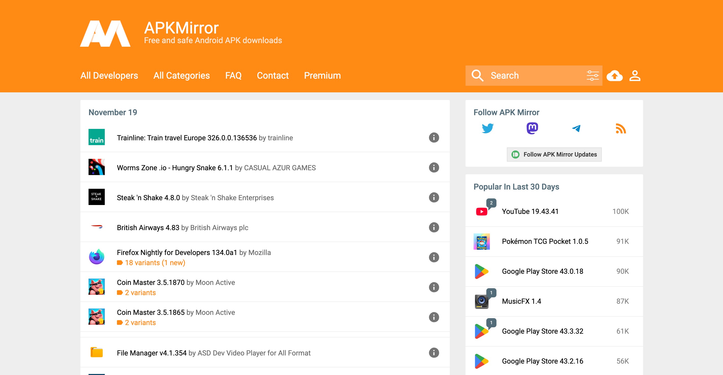Open the Mastodon social icon
Viewport: 723px width, 375px height.
click(x=532, y=128)
